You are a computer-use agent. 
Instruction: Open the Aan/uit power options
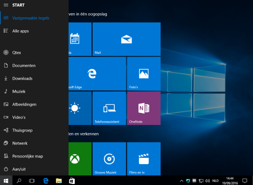(19, 169)
